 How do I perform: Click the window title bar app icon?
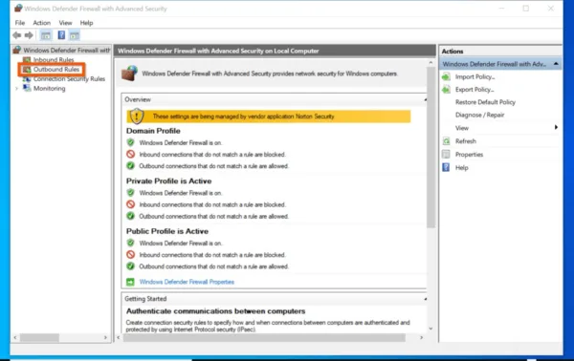(18, 8)
